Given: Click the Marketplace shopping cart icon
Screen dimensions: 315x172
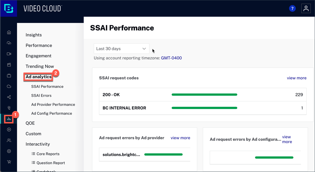Looking at the screenshot, I should point(9,162).
